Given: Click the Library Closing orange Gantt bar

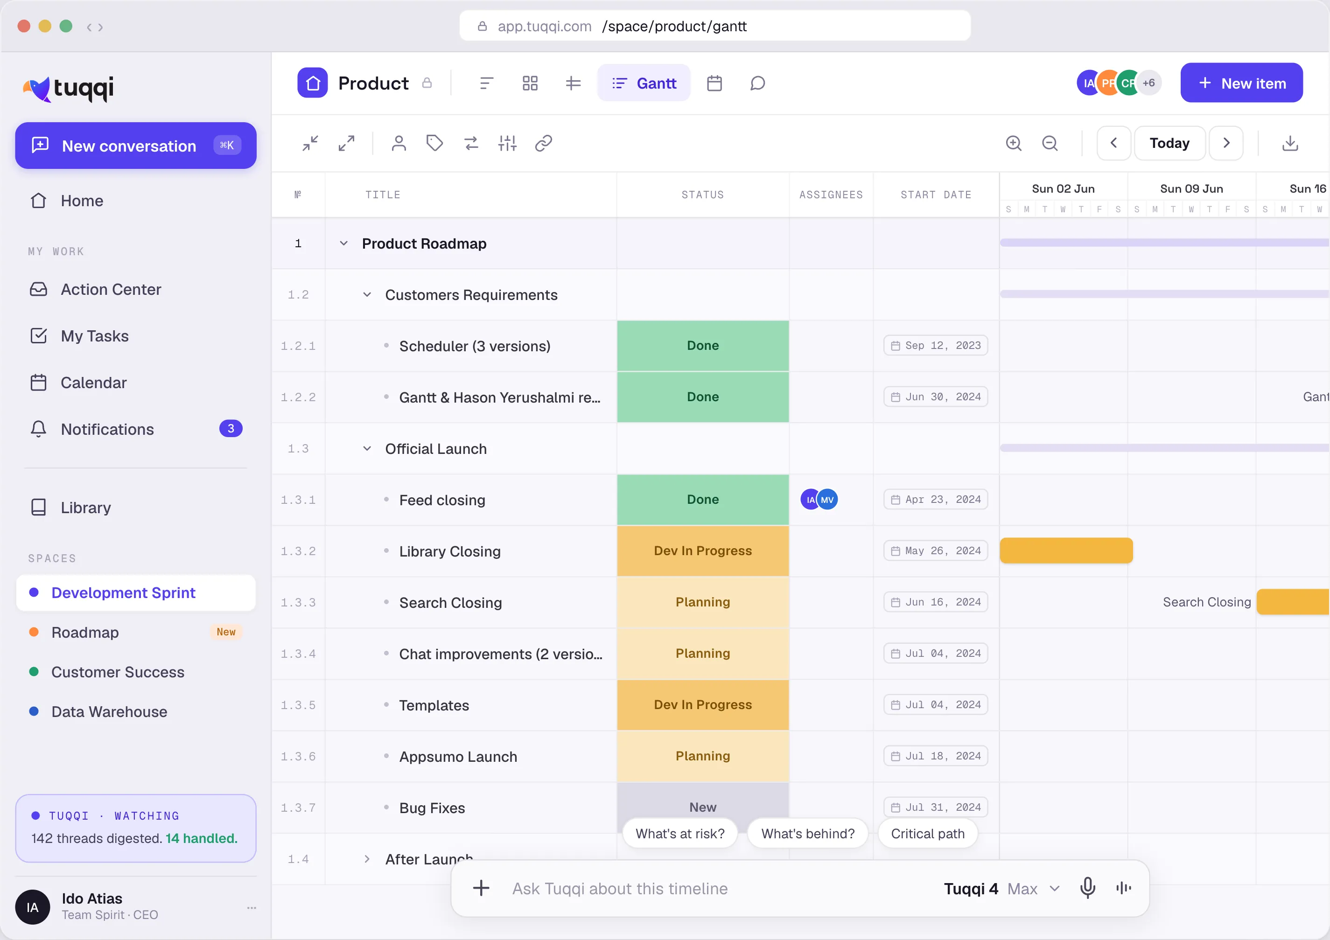Looking at the screenshot, I should (1066, 551).
